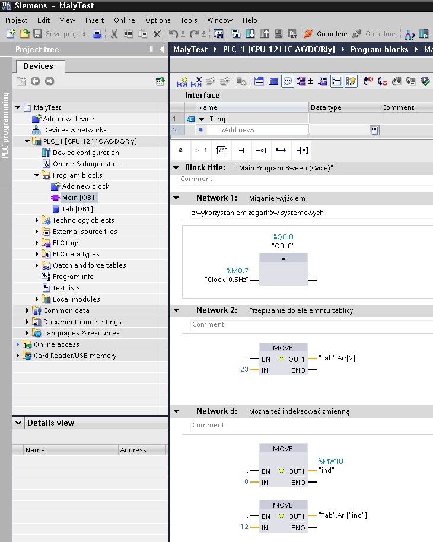Image resolution: width=433 pixels, height=542 pixels.
Task: Click Program blocks in breadcrumb path
Action: coord(379,49)
